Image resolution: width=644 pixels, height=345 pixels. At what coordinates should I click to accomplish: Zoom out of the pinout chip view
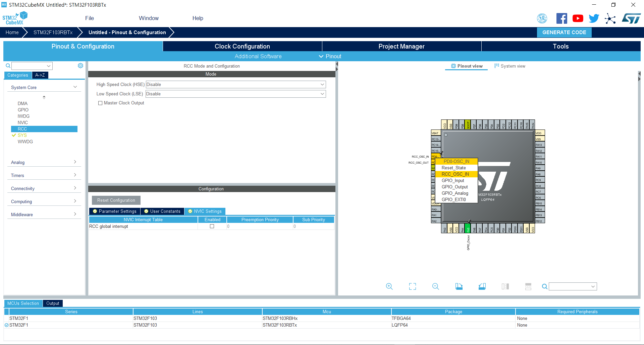(436, 286)
